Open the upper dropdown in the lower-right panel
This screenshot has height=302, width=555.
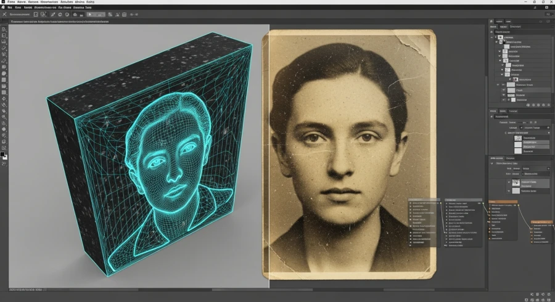tap(536, 169)
